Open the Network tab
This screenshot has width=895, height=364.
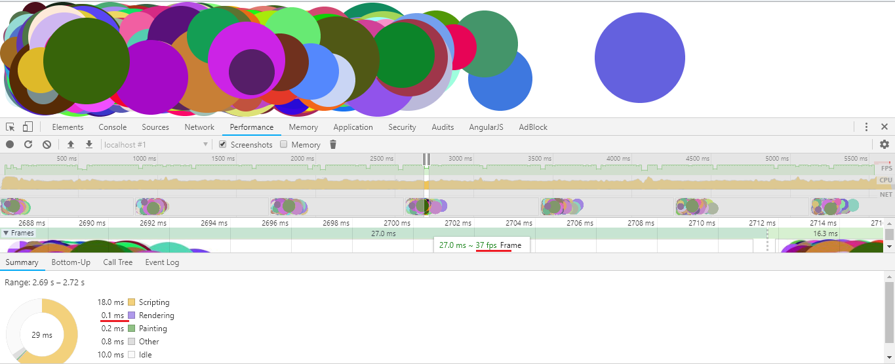199,127
